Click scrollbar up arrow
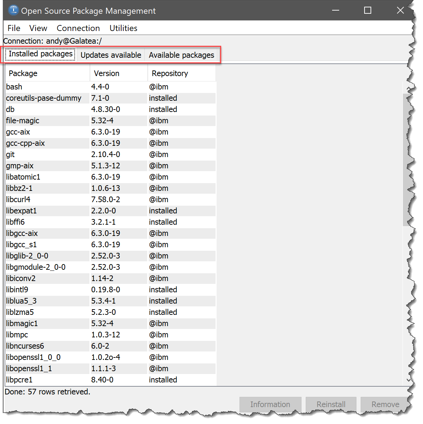The image size is (423, 424). coord(408,88)
